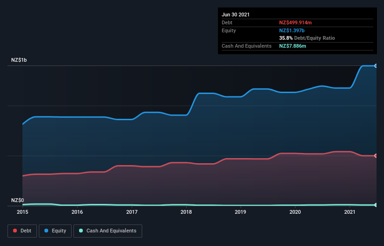Click Cash And Equivalents label in tooltip
This screenshot has height=246, width=384.
click(x=246, y=46)
